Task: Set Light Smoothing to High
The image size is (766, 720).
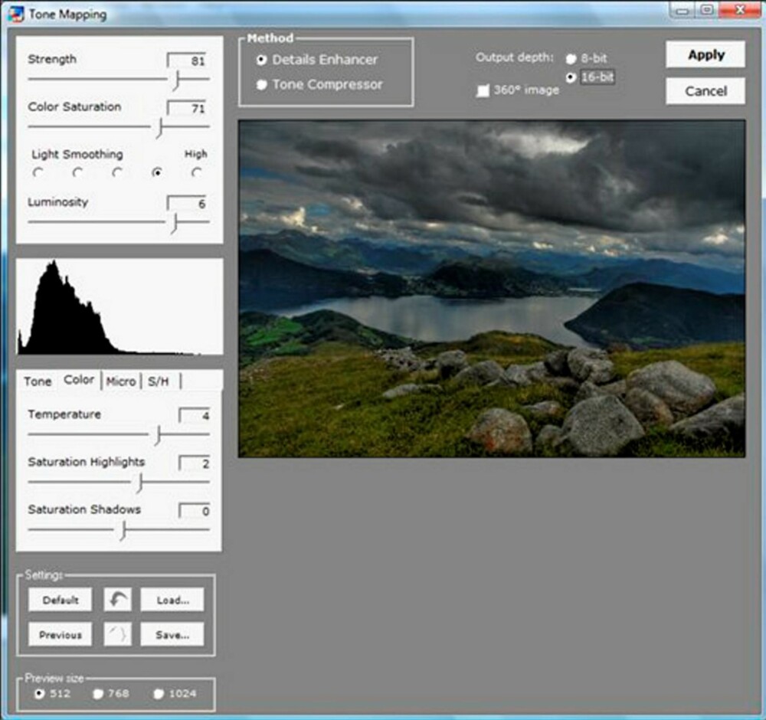Action: (196, 172)
